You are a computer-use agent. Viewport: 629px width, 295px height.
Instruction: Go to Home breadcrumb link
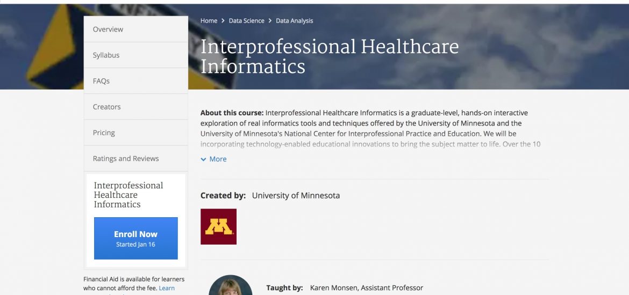209,21
